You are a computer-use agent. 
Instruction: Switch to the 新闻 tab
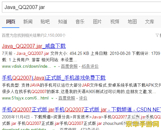click(x=28, y=22)
